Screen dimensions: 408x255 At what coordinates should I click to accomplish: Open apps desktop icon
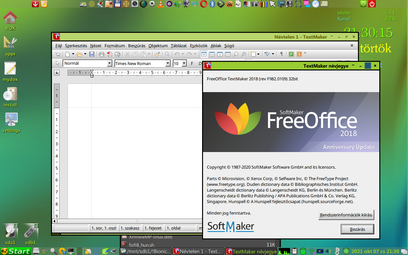(10, 47)
